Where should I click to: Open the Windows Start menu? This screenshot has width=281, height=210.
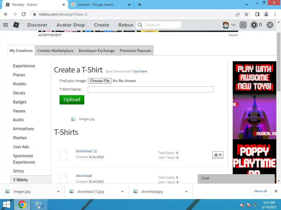[x=7, y=205]
